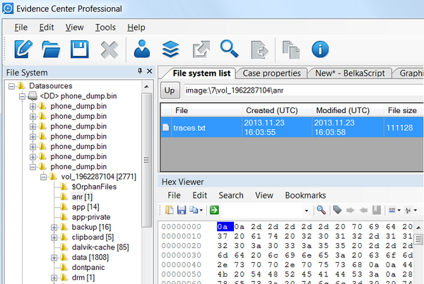Screen dimensions: 424x284
Task: Open the Tools menu
Action: 105,28
